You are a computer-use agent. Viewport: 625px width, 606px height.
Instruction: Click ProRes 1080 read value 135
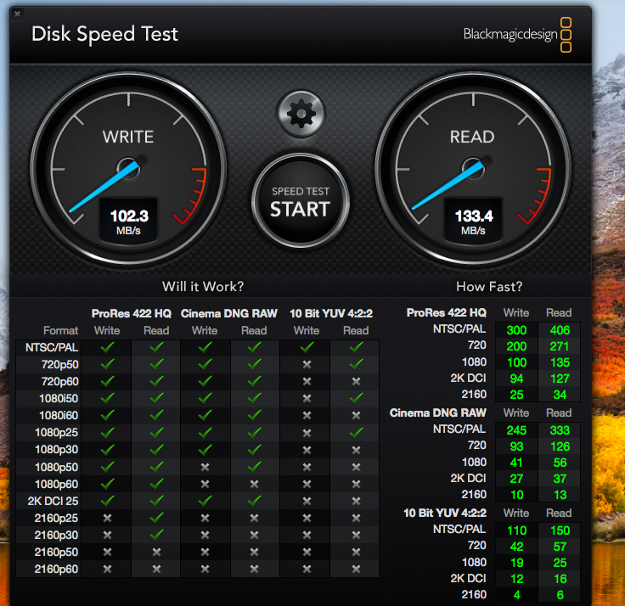click(560, 362)
